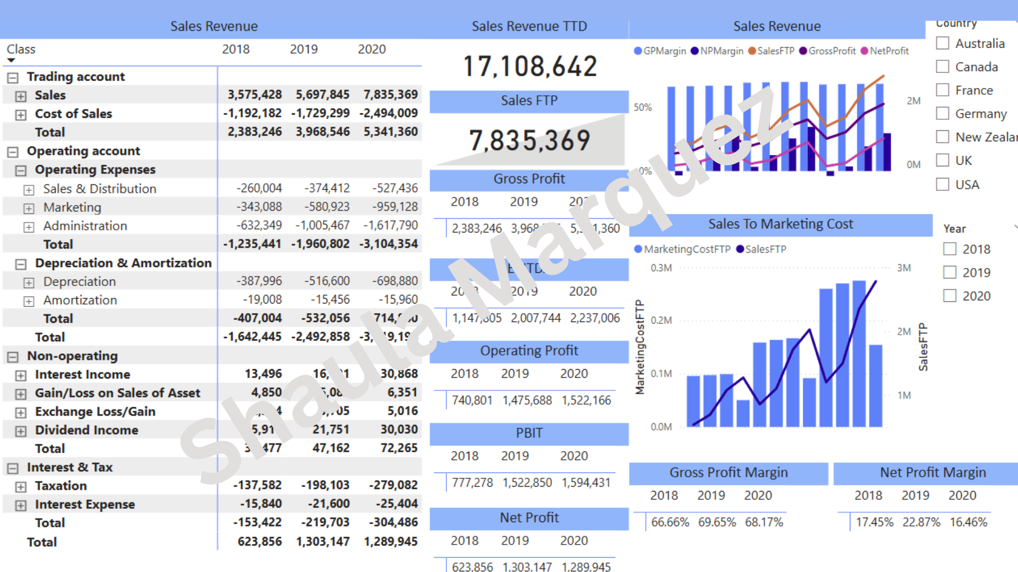Expand the Dividend Income row
The width and height of the screenshot is (1018, 572).
[x=21, y=431]
